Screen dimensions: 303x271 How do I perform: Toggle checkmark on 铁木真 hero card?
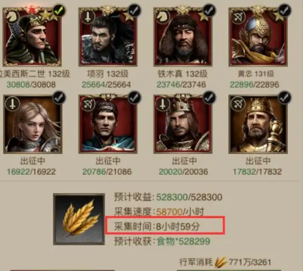pos(209,10)
